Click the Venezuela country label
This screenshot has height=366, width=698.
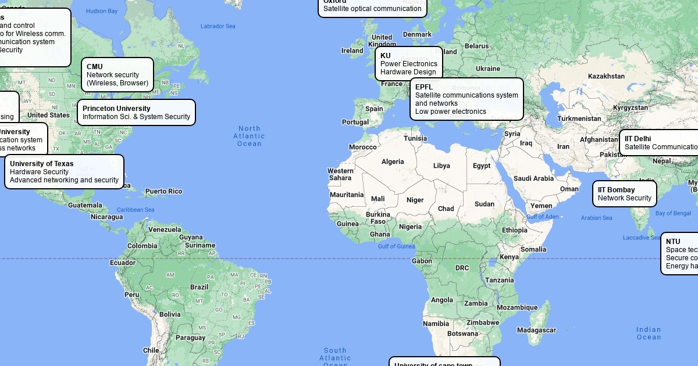pyautogui.click(x=165, y=229)
